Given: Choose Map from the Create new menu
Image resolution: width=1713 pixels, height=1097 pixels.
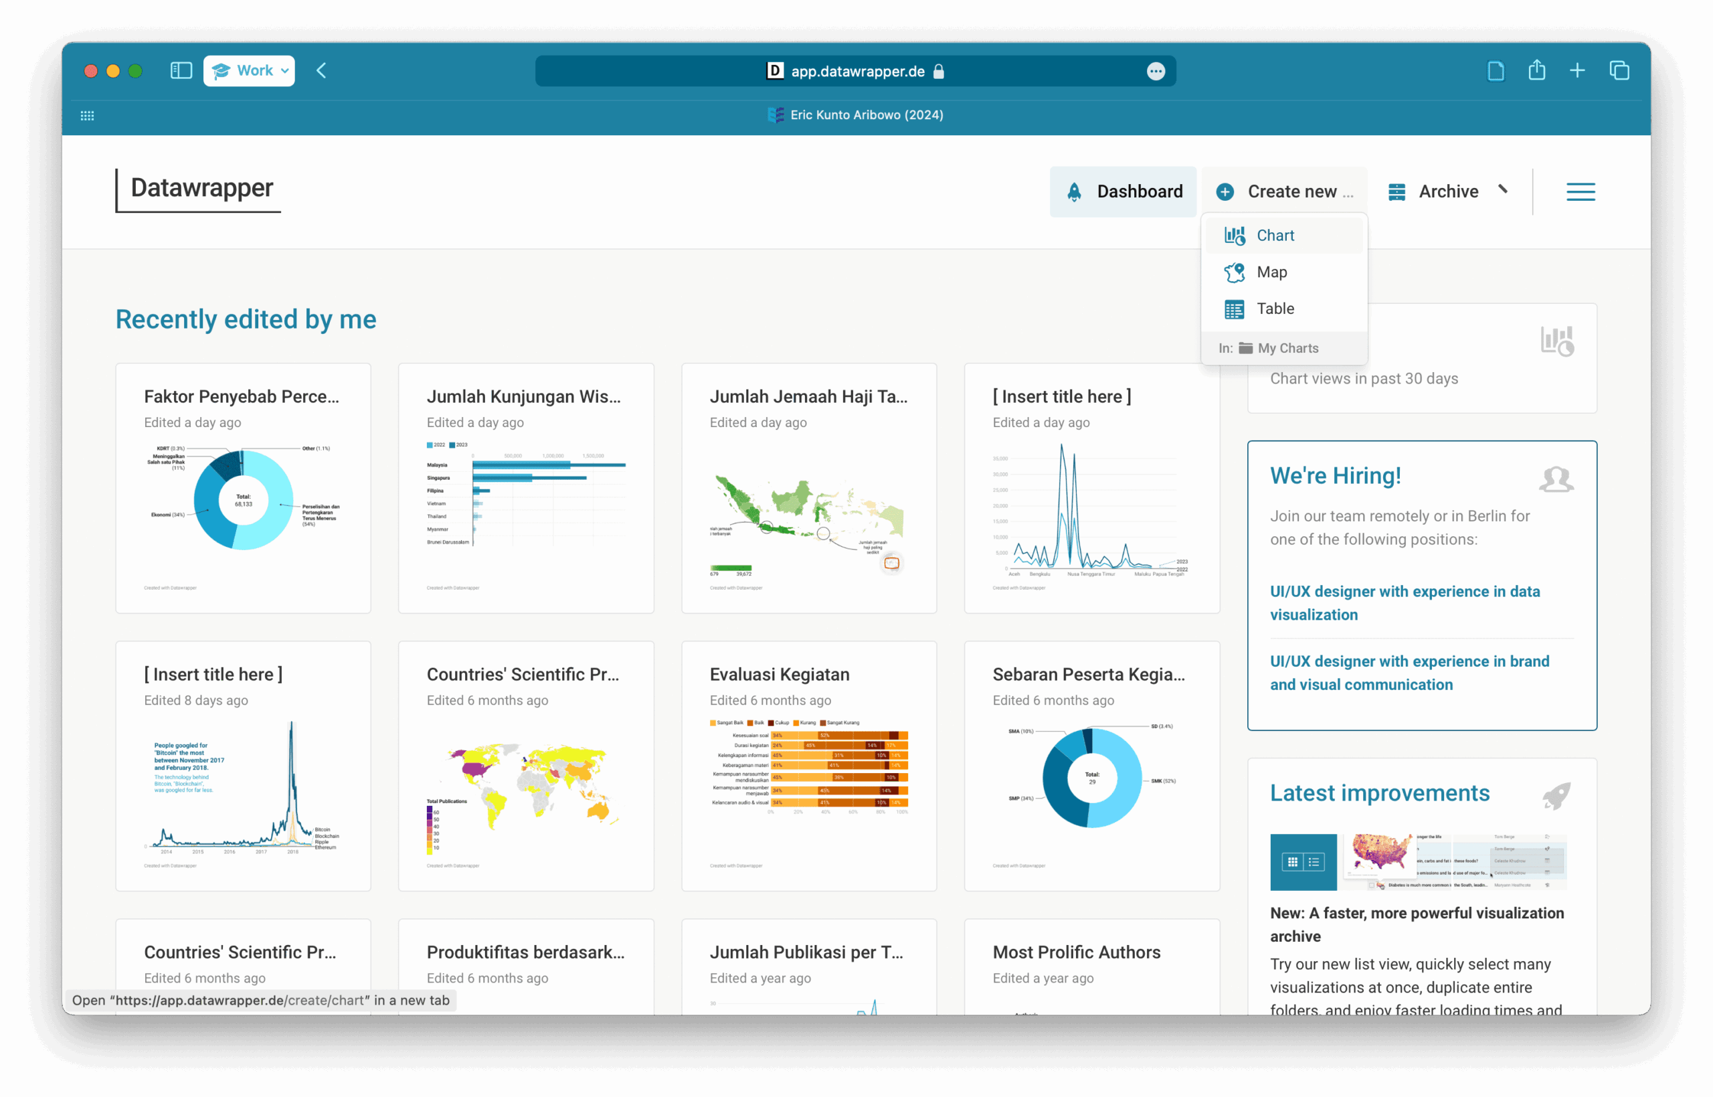Looking at the screenshot, I should coord(1271,272).
